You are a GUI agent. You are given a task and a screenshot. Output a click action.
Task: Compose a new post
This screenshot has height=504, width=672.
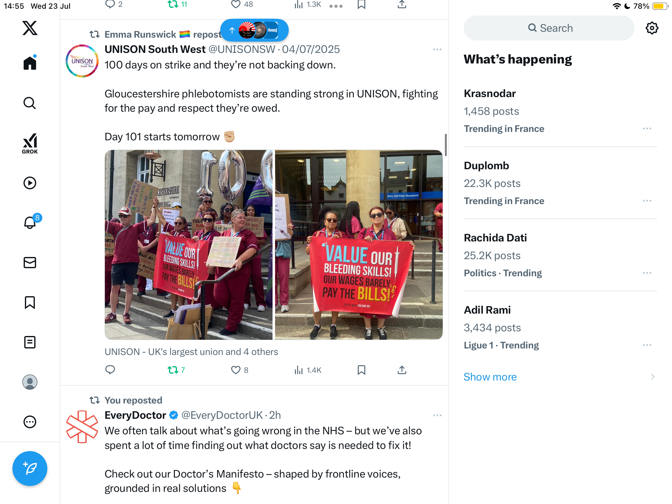pos(30,469)
